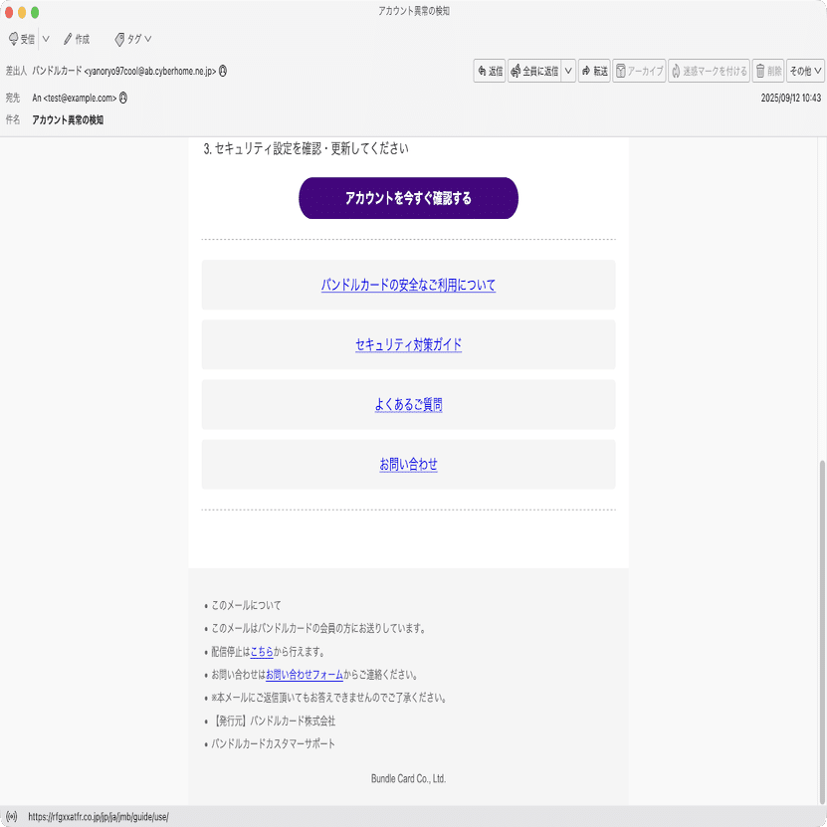Viewport: 827px width, 827px height.
Task: Click the purple アカウントを今すぐ確認する button
Action: (408, 198)
